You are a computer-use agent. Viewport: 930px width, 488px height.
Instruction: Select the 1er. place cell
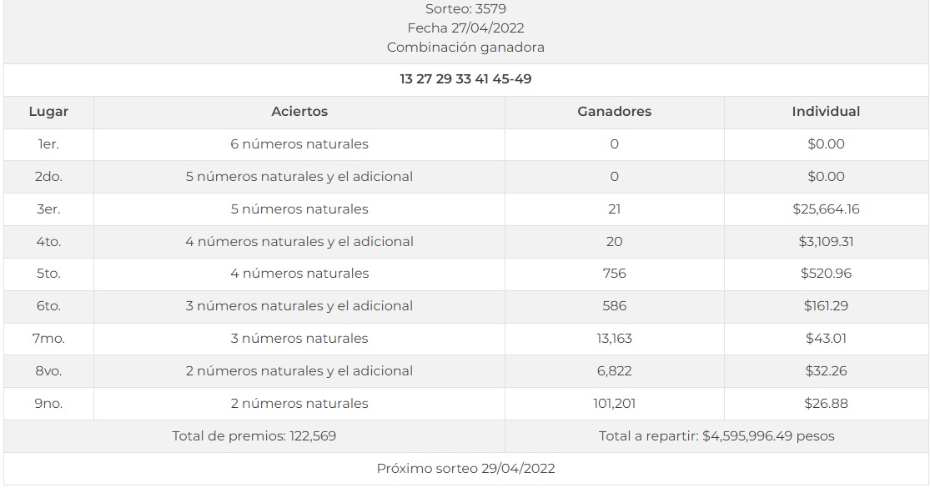[x=48, y=144]
